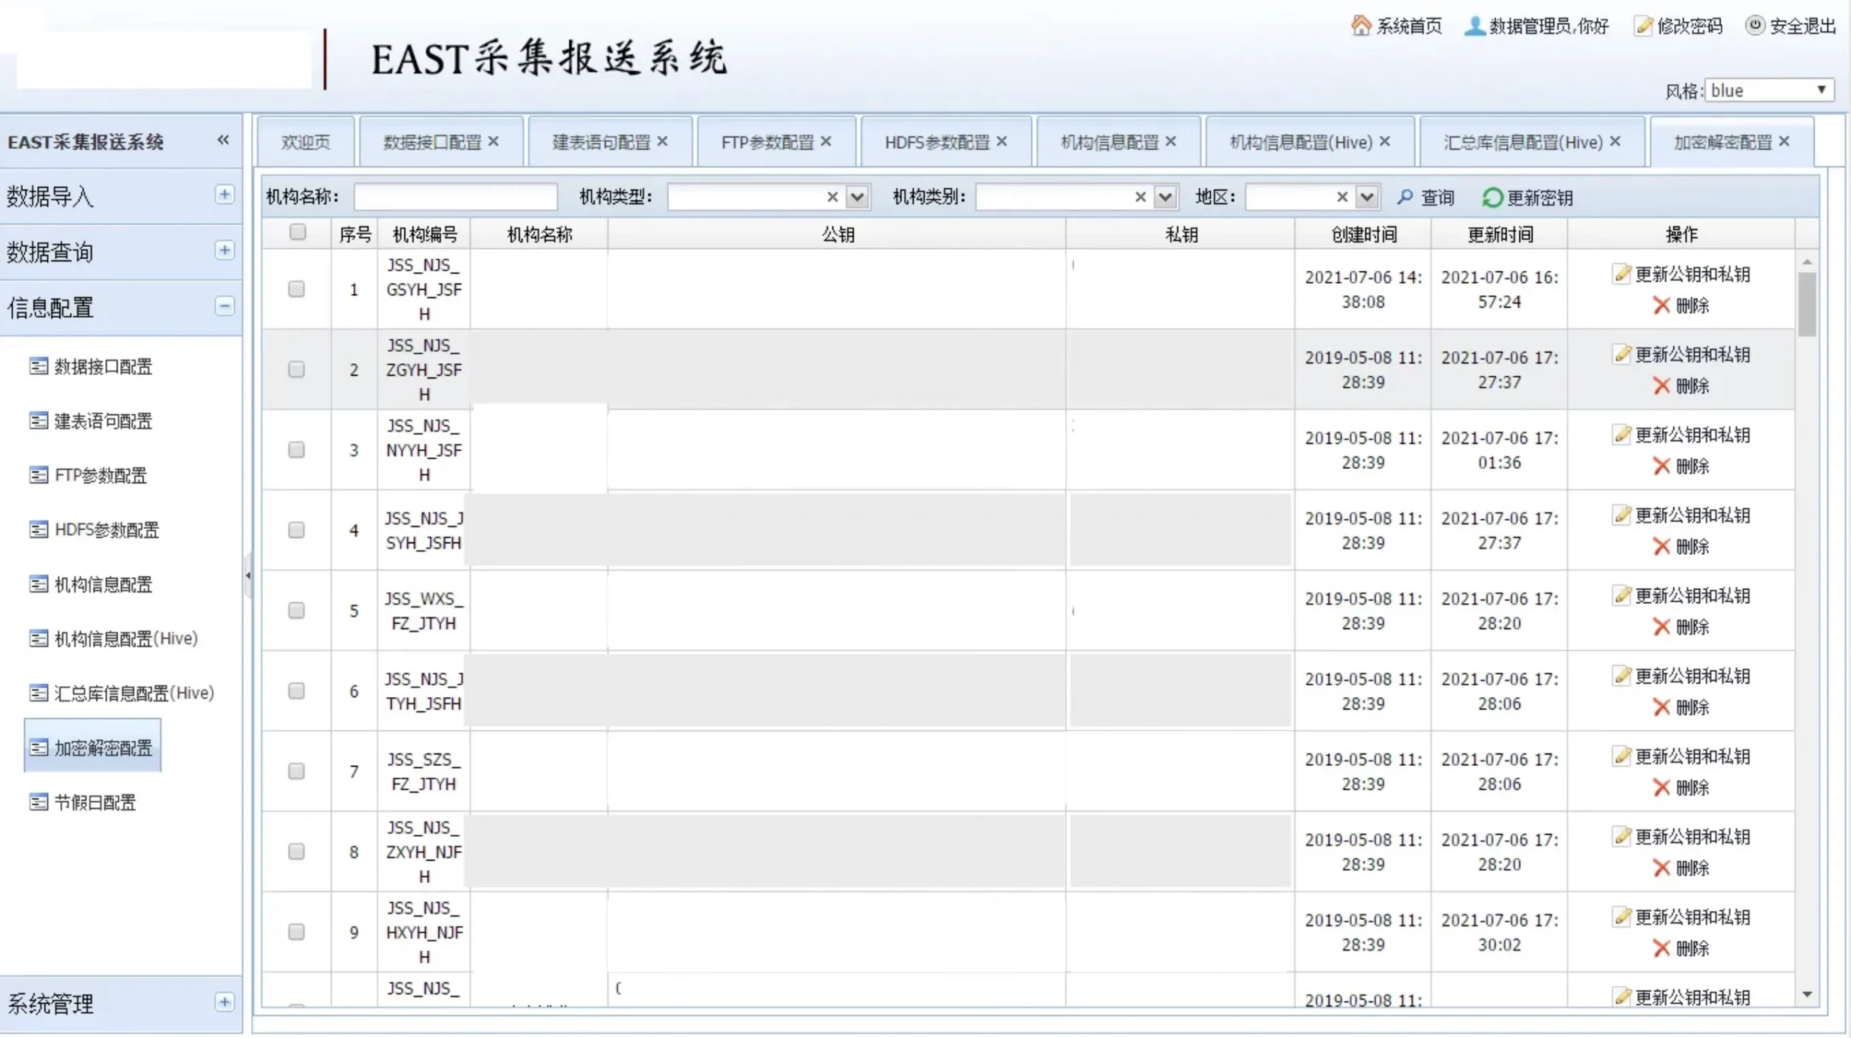The image size is (1851, 1038).
Task: Click 删除 link in row 9
Action: 1692,948
